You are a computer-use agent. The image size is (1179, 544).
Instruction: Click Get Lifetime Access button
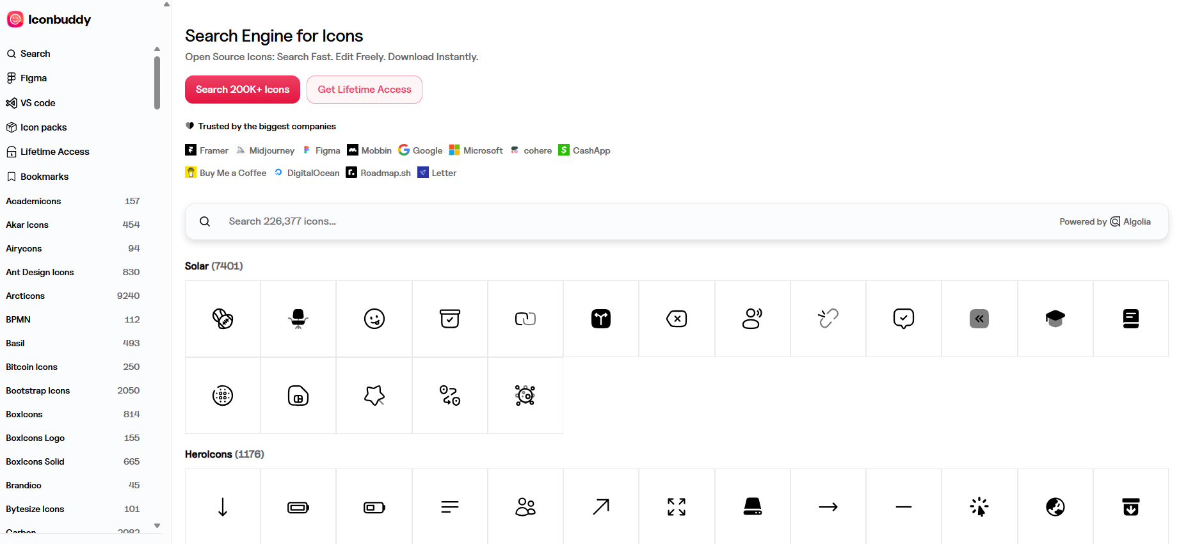(364, 90)
